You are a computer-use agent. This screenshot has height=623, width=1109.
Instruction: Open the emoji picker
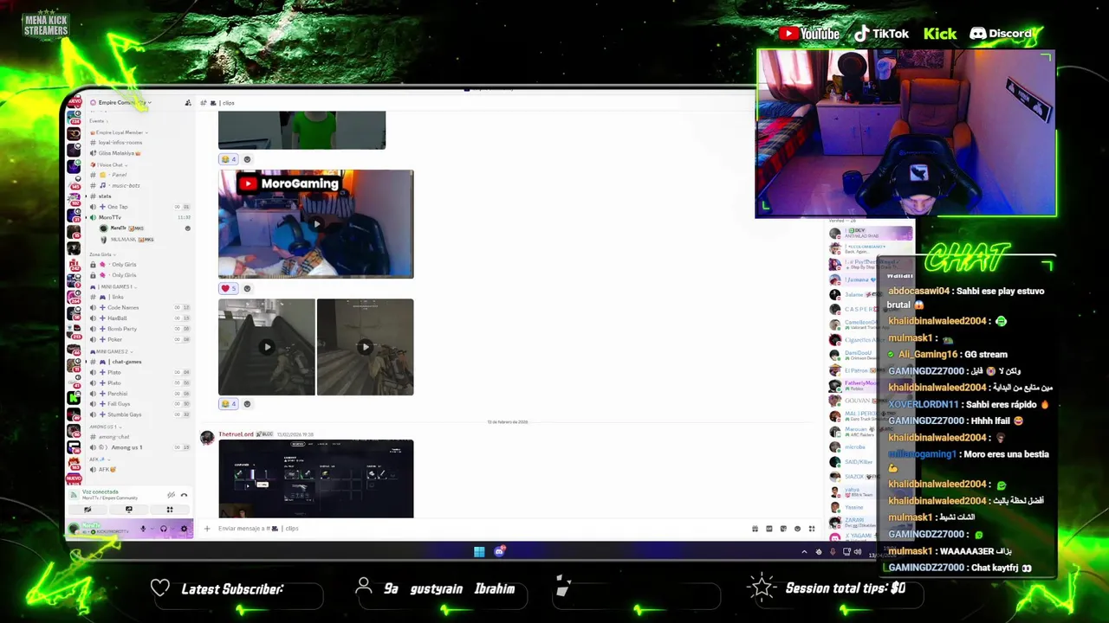[x=797, y=529]
